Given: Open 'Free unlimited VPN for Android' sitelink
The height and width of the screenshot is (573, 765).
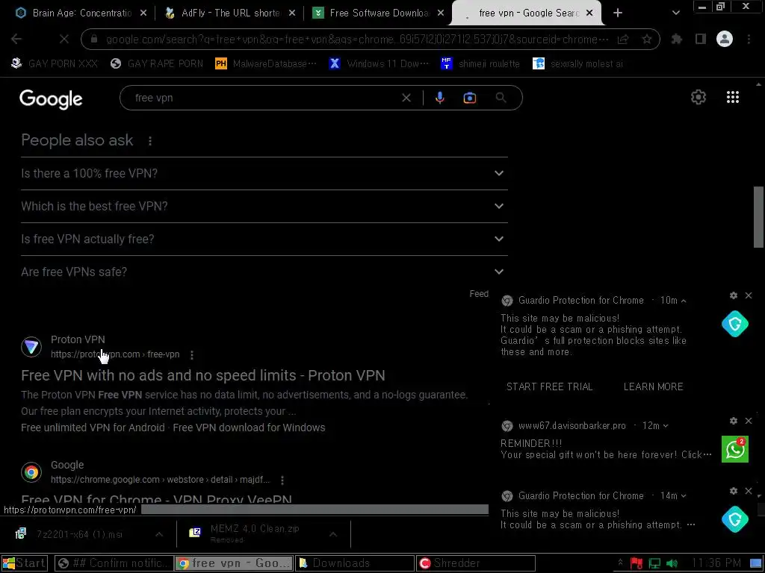Looking at the screenshot, I should 93,428.
